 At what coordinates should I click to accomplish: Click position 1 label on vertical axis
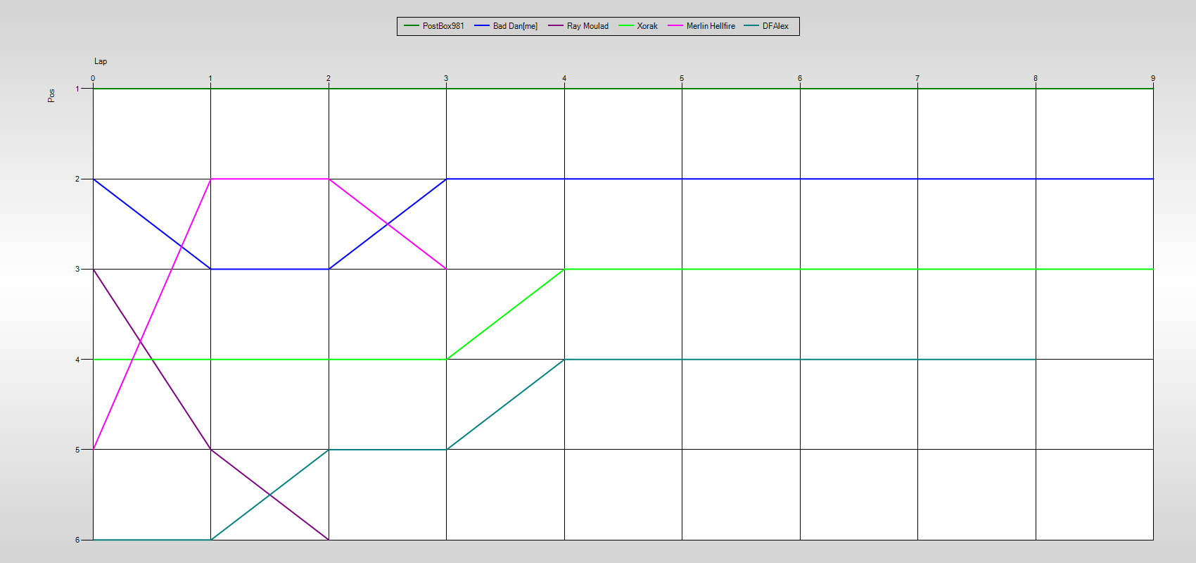tap(77, 89)
